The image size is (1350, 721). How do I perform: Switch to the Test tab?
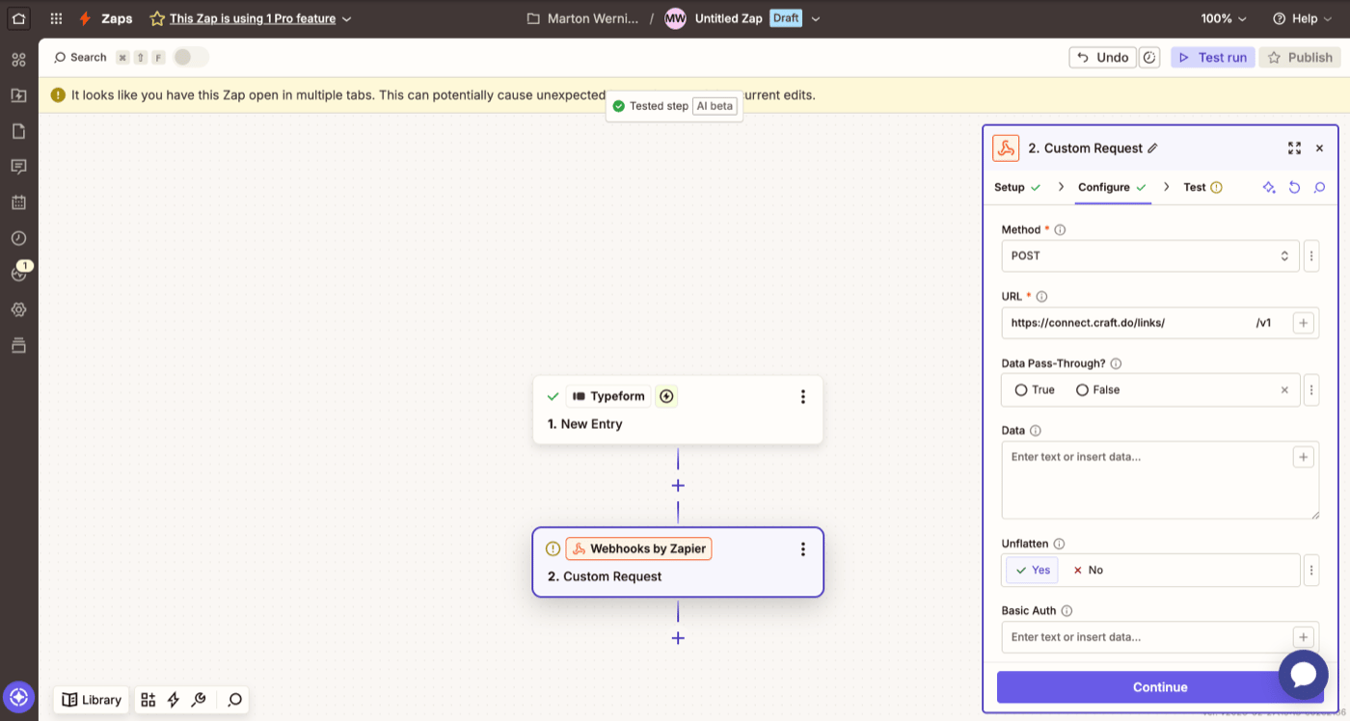tap(1194, 187)
